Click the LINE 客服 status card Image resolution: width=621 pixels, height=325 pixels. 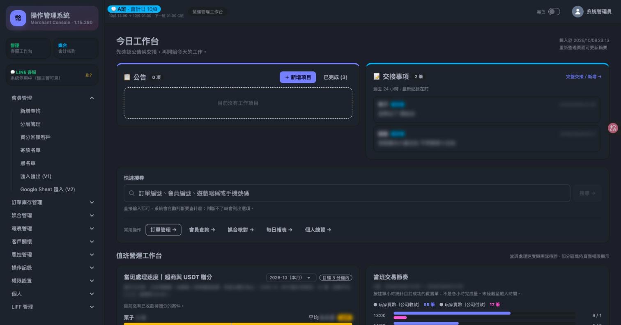[x=52, y=75]
